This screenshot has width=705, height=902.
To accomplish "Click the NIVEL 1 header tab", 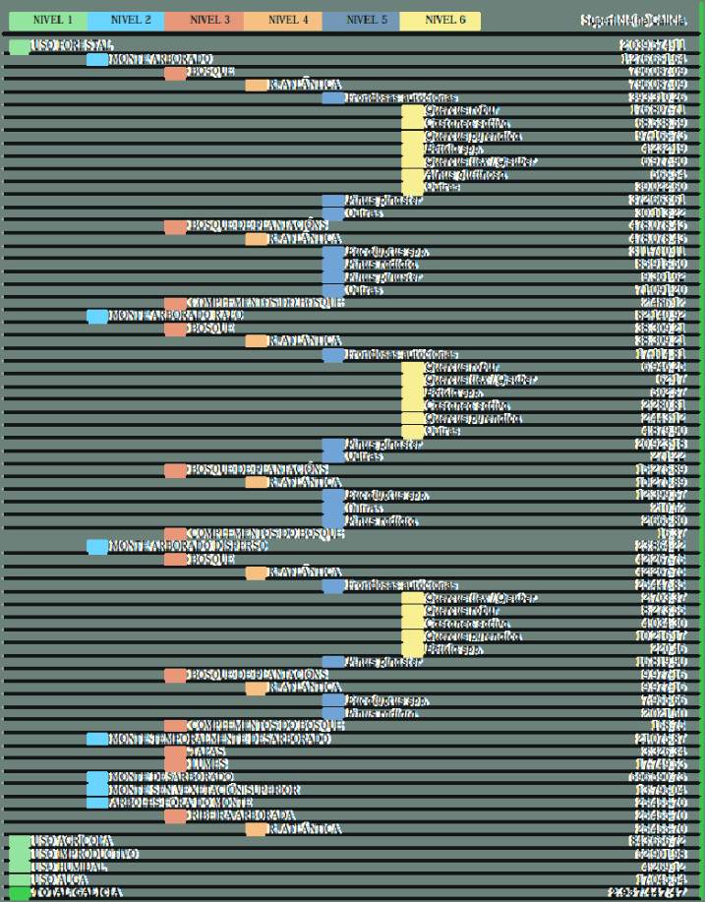I will point(47,20).
